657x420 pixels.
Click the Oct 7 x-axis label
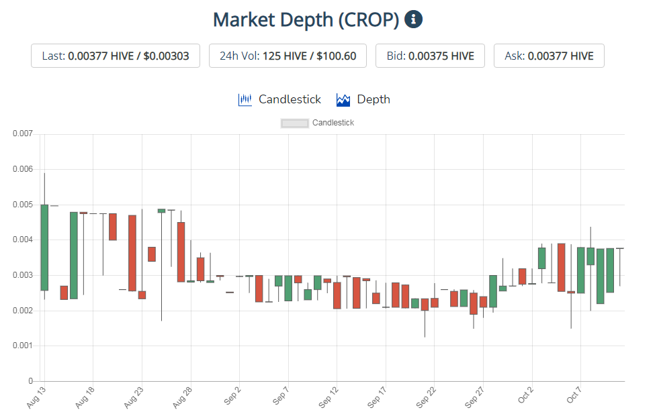point(574,395)
